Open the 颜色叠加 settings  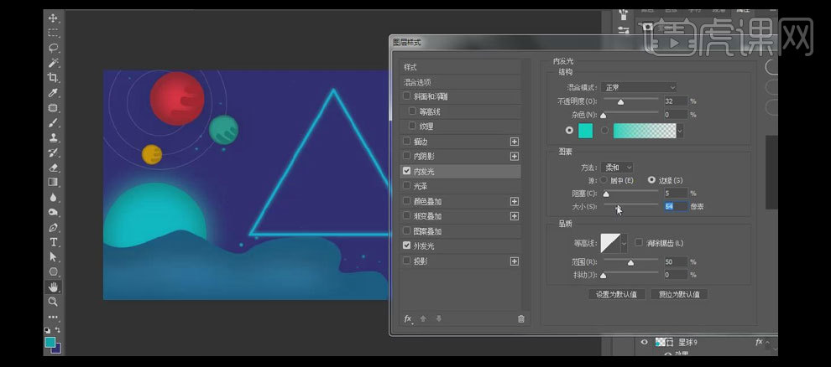point(427,201)
